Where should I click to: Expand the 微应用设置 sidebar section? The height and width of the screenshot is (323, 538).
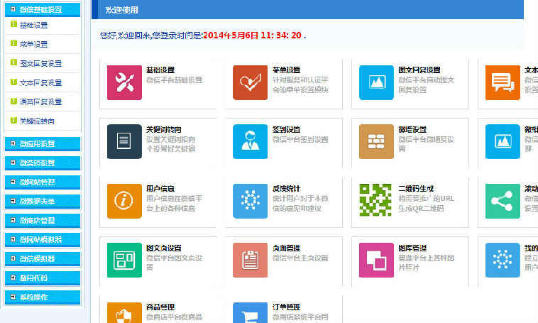coord(43,144)
